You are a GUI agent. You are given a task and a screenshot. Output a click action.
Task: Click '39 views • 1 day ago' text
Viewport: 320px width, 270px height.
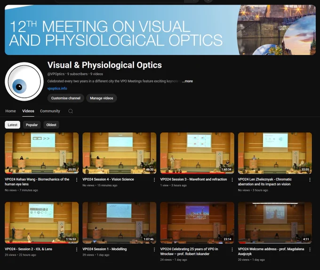(x=96, y=255)
